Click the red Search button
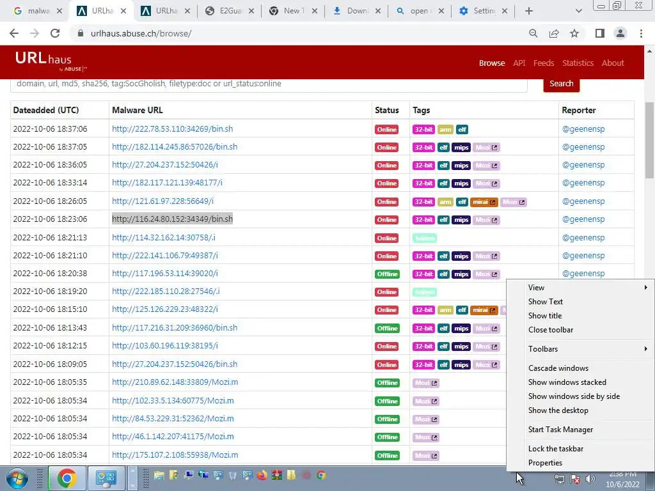 tap(561, 84)
